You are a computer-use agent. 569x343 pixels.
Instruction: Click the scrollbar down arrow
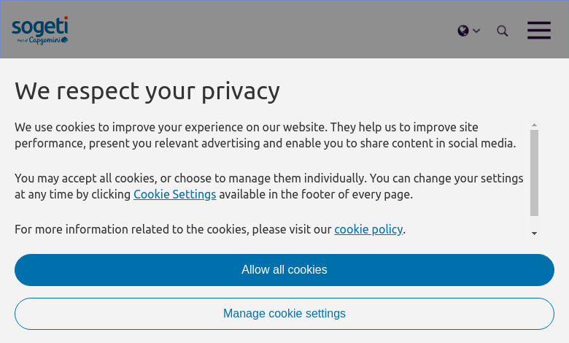[x=535, y=234]
